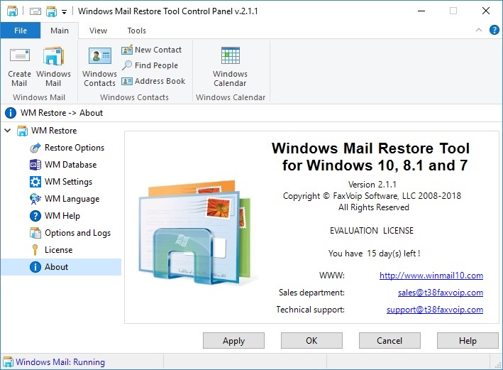The height and width of the screenshot is (370, 503).
Task: Close the Control Panel window
Action: pos(486,11)
